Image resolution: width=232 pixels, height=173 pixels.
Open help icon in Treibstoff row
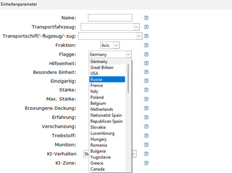146,135
